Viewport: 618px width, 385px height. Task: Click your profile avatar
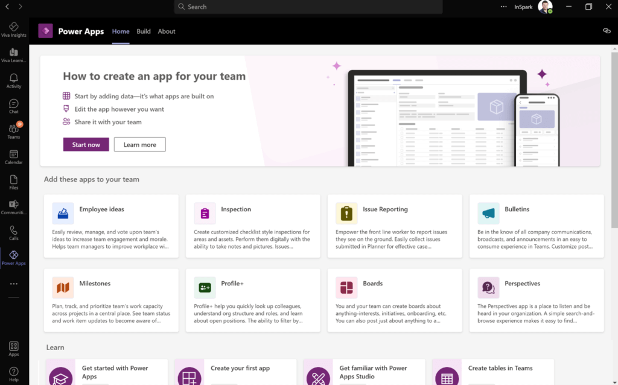tap(545, 7)
